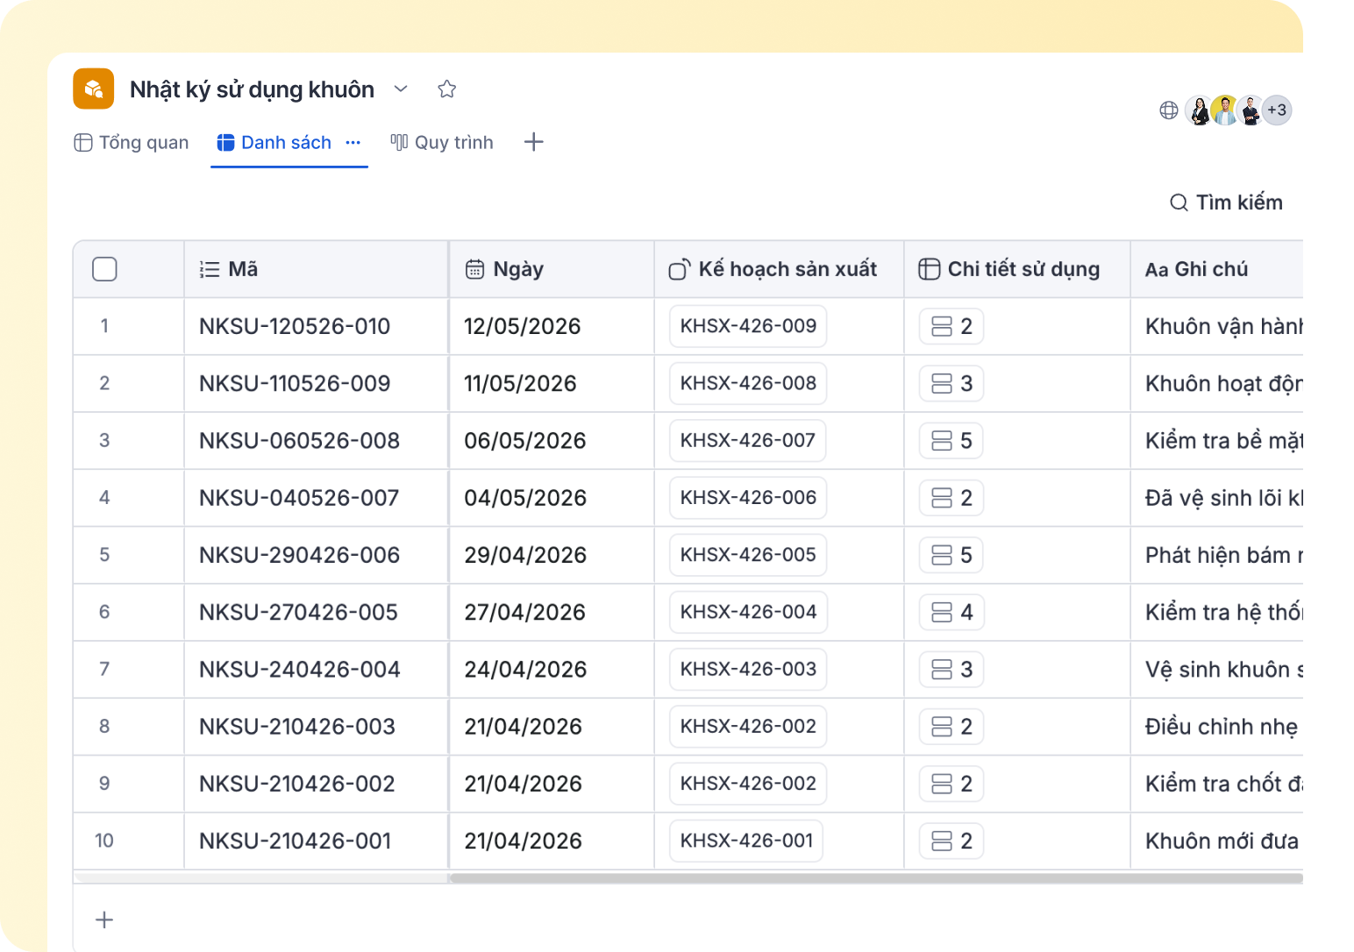Viewport: 1354px width, 952px height.
Task: Open the Kế hoạch sản xuất column header
Action: 780,269
